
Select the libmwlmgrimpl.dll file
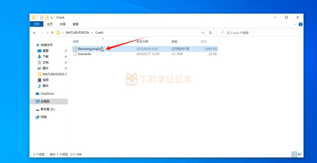145,49
